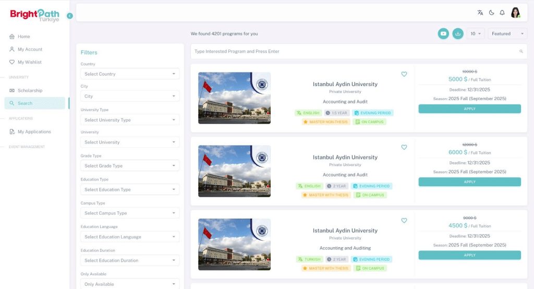Open My Applications in the sidebar
The height and width of the screenshot is (289, 534).
point(34,132)
